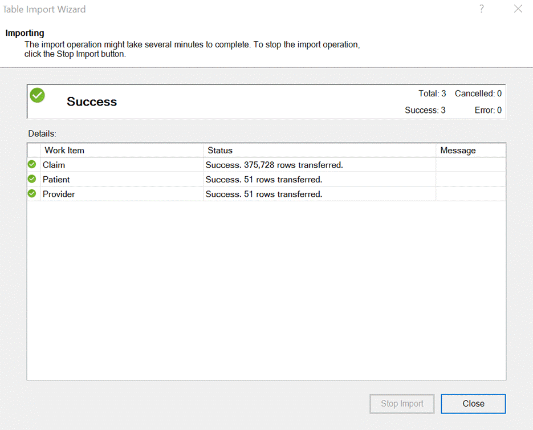Click the Stop Import button
This screenshot has width=533, height=430.
coord(402,404)
